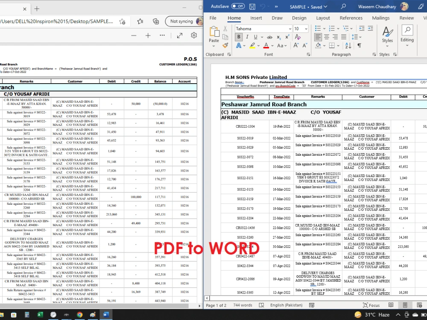
Task: Toggle Bold formatting in Word ribbon
Action: point(239,37)
